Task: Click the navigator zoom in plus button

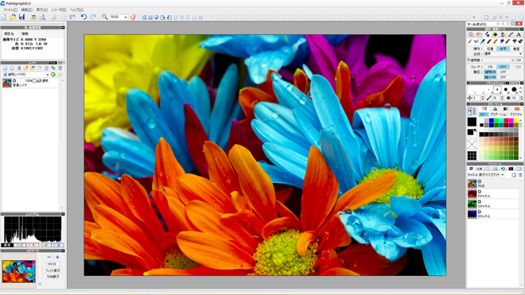Action: click(x=57, y=257)
